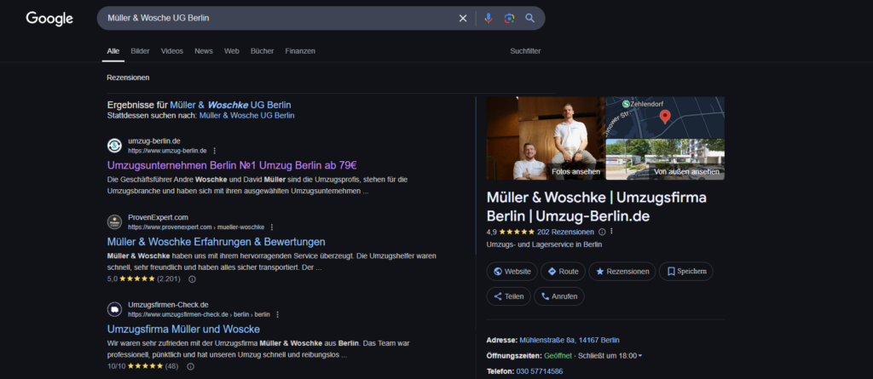
Task: Call business with Anrufen button
Action: coord(559,296)
